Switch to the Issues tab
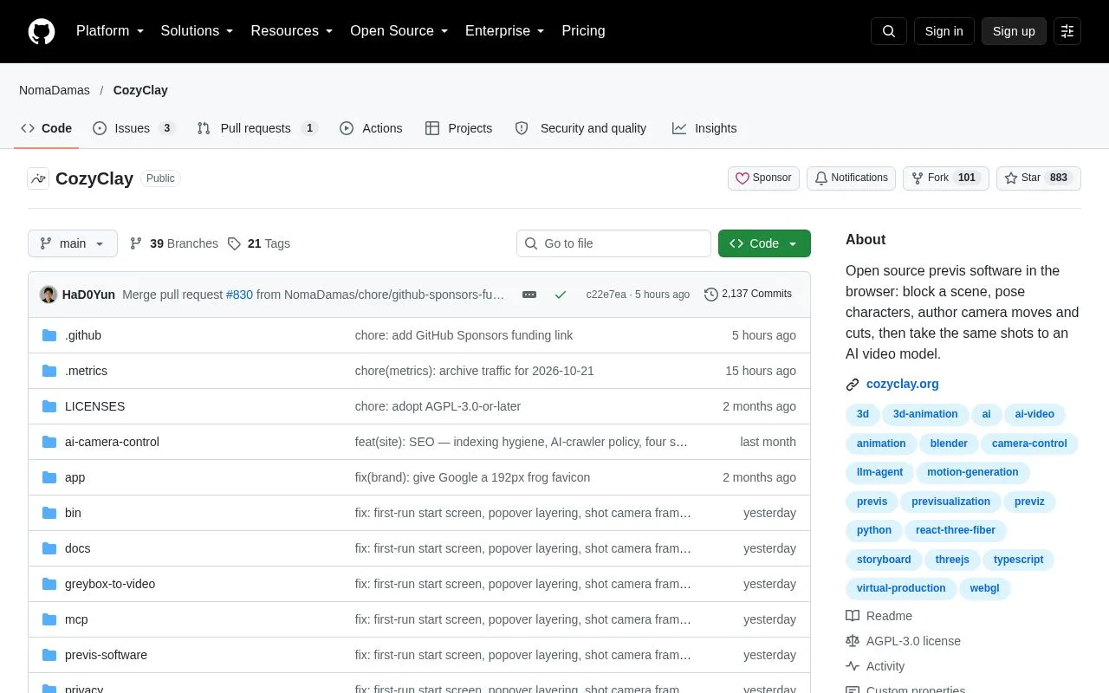 [x=134, y=128]
